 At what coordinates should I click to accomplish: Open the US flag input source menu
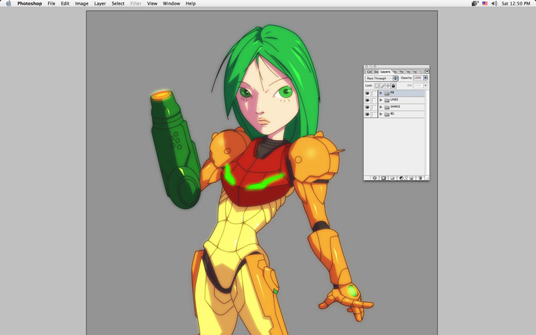pyautogui.click(x=484, y=3)
